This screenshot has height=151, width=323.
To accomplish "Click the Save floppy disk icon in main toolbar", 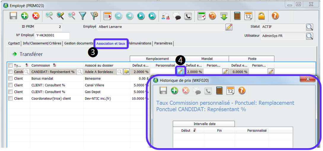I will coord(13,16).
